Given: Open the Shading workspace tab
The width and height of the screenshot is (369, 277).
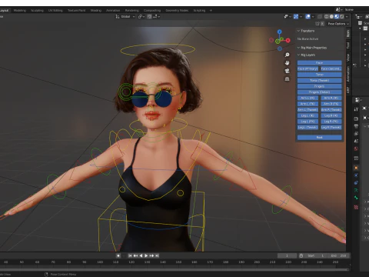Looking at the screenshot, I should [x=96, y=11].
